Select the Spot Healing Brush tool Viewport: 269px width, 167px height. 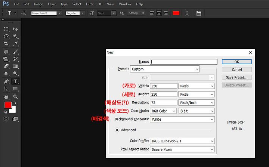point(6,52)
